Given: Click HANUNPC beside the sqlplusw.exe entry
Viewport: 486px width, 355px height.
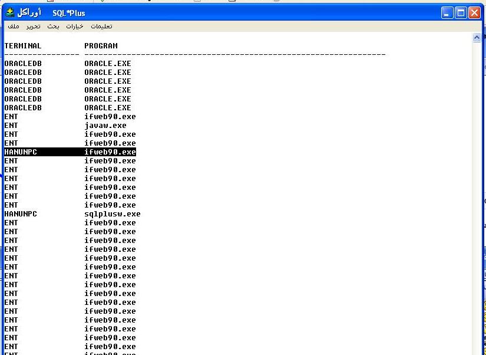Looking at the screenshot, I should click(21, 214).
